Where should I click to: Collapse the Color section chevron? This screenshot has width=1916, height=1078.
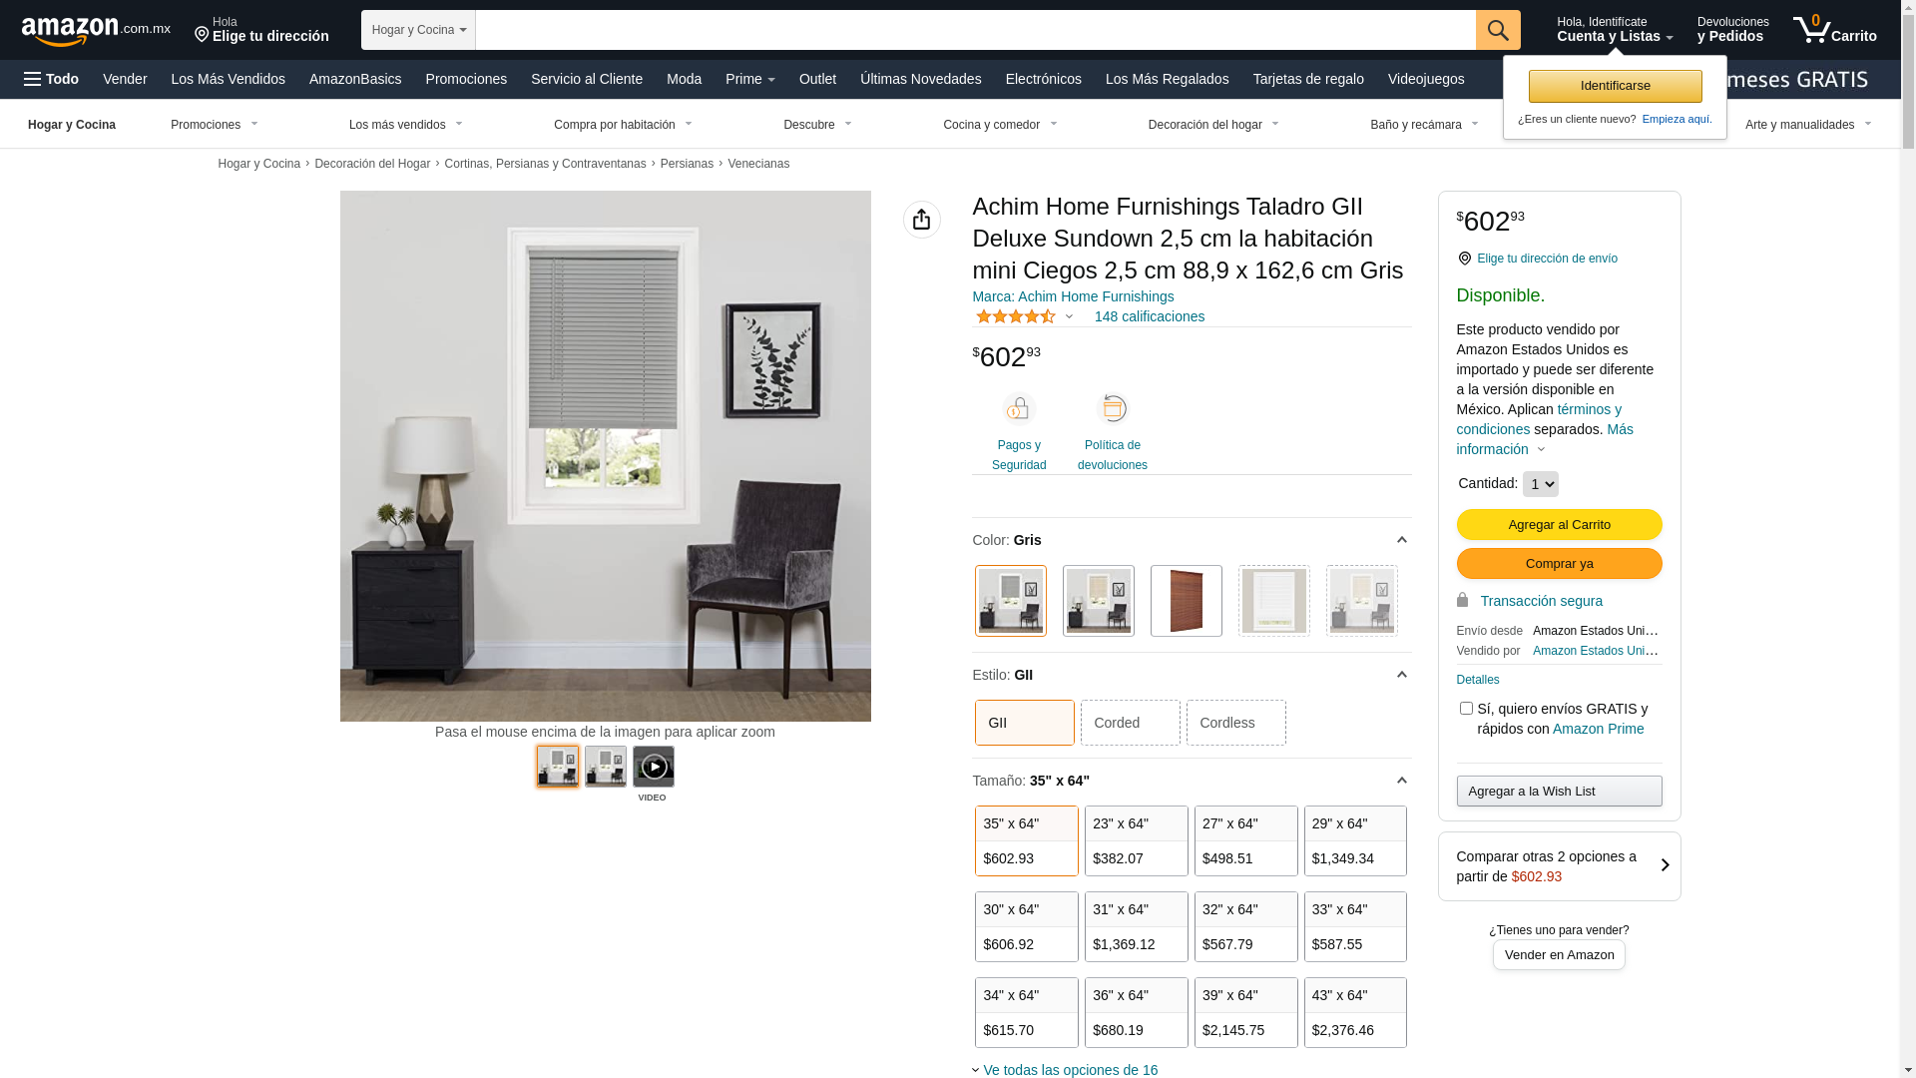point(1401,540)
